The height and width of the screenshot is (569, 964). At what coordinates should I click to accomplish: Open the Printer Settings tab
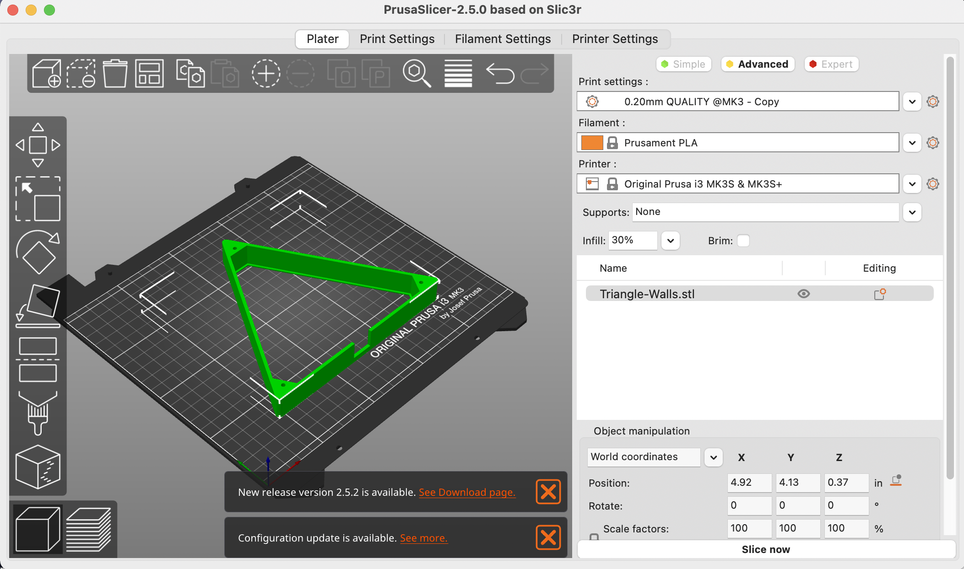[615, 39]
